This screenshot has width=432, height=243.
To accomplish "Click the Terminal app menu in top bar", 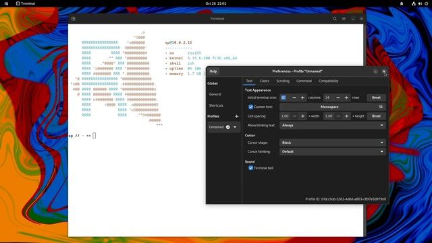I will [26, 3].
